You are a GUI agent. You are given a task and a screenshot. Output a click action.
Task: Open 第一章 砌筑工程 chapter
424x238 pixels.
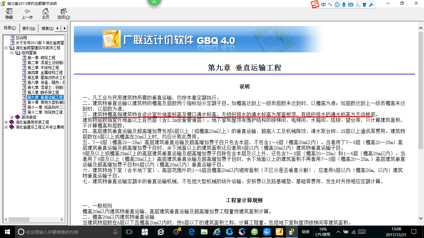pyautogui.click(x=41, y=58)
